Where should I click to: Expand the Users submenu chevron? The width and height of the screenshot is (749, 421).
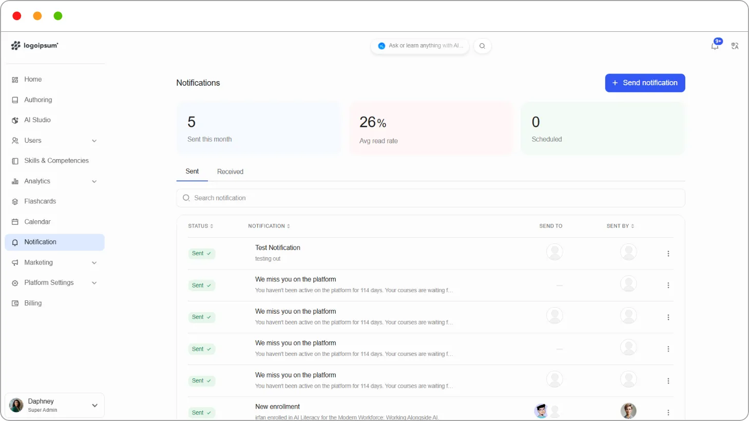click(94, 141)
